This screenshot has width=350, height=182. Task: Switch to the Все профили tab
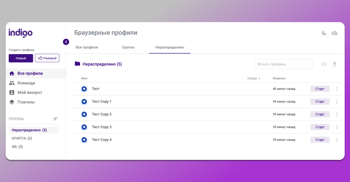coord(87,47)
